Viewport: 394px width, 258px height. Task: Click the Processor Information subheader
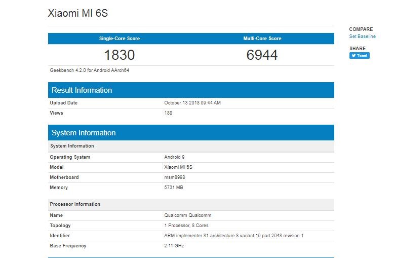(191, 204)
